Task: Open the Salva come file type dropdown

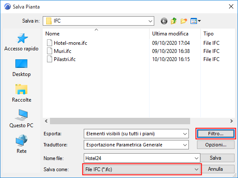Action: click(196, 169)
